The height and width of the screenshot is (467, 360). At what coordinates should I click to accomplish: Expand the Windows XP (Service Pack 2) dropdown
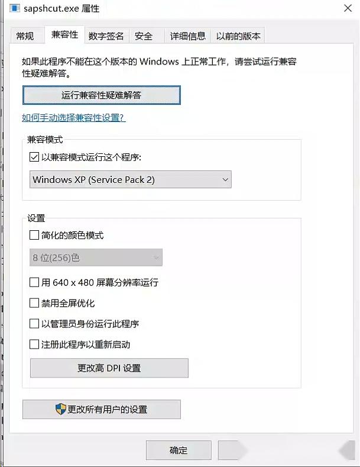[131, 180]
